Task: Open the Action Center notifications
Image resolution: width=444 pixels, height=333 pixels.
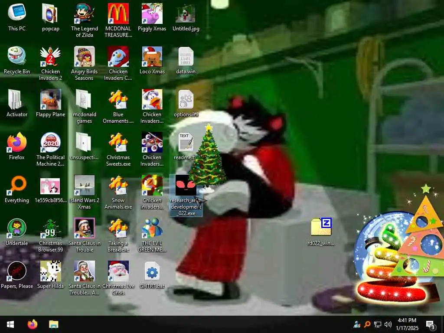Action: click(431, 324)
